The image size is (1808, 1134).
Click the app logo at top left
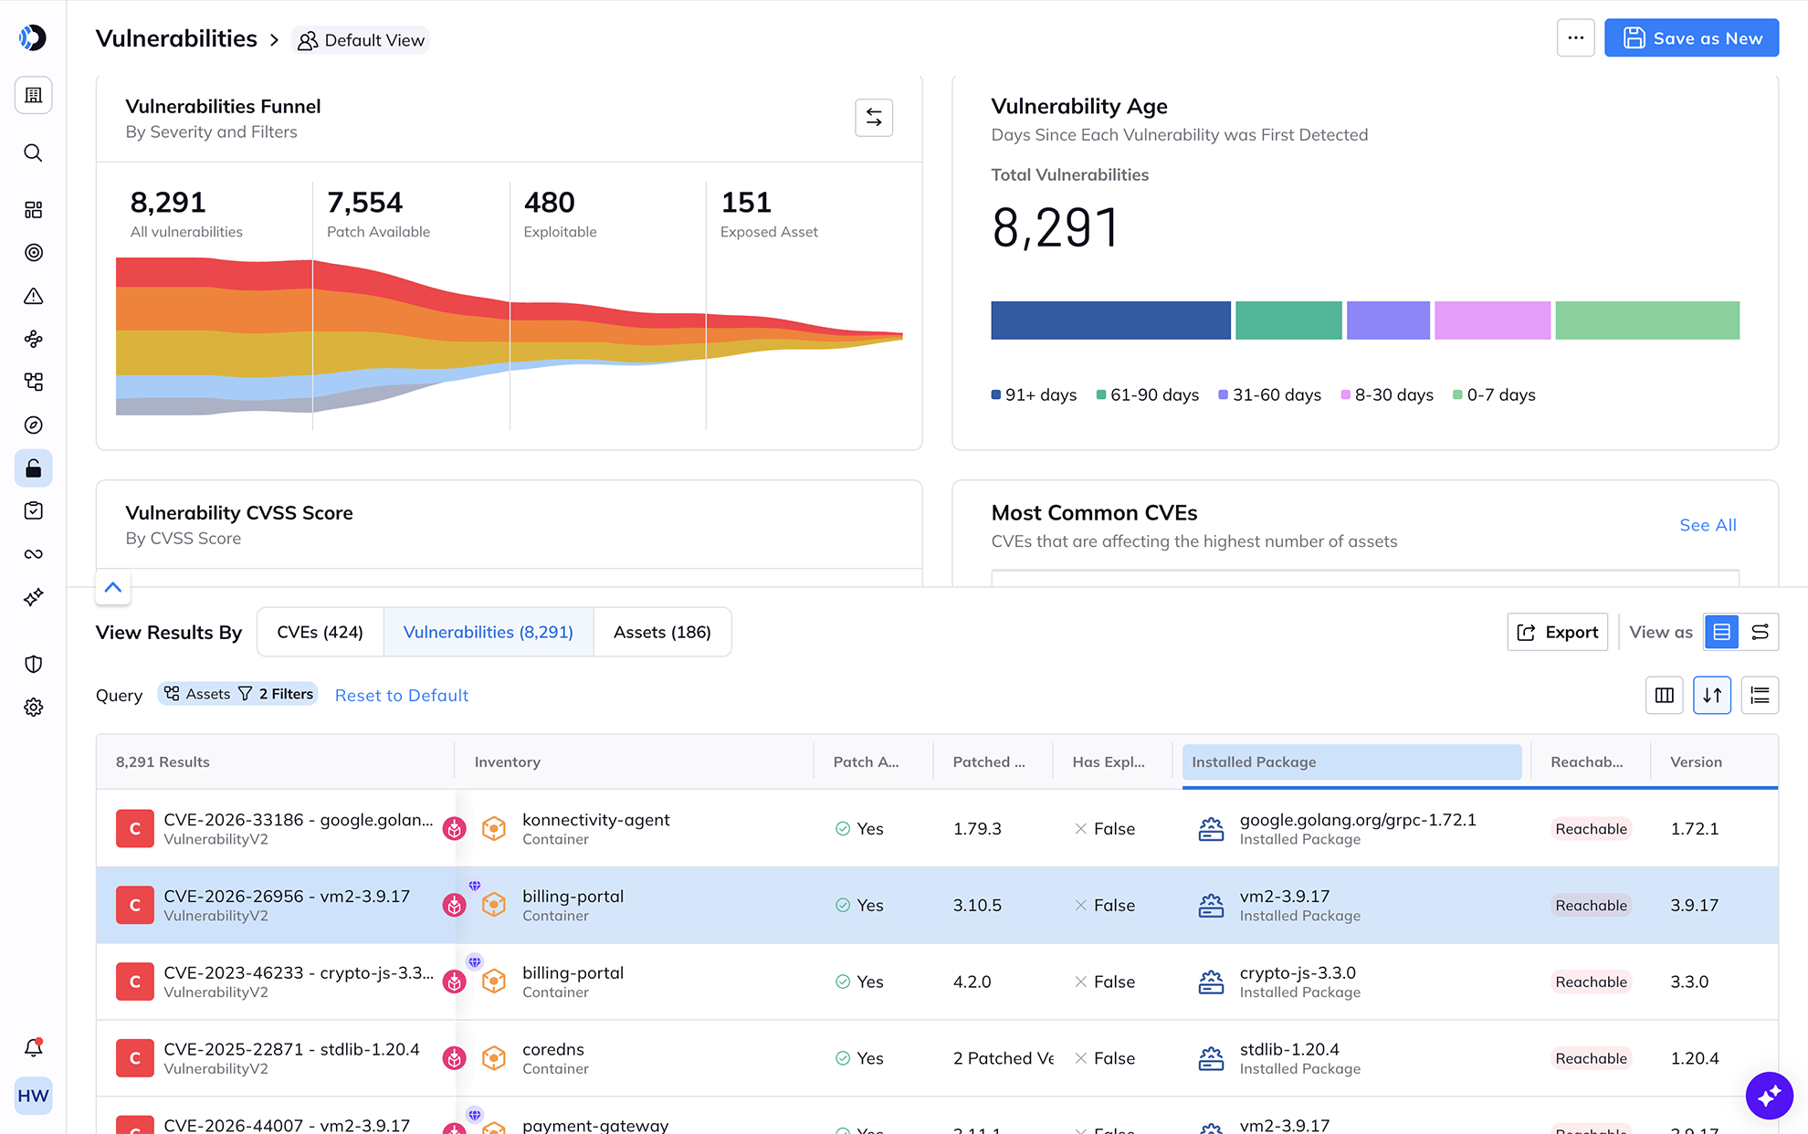pyautogui.click(x=33, y=37)
